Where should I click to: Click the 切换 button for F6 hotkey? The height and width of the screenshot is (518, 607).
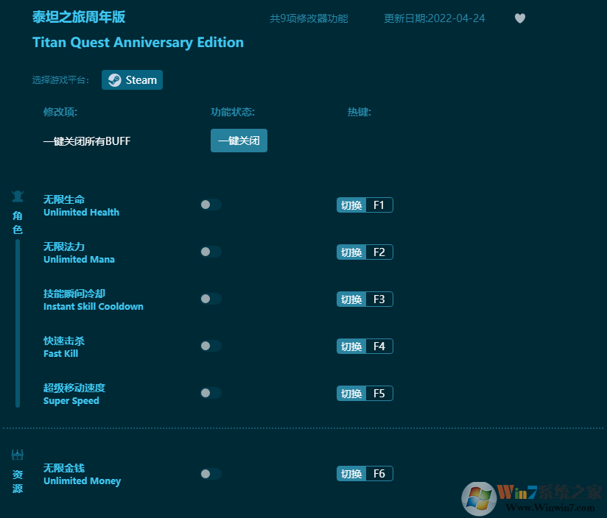(x=351, y=474)
